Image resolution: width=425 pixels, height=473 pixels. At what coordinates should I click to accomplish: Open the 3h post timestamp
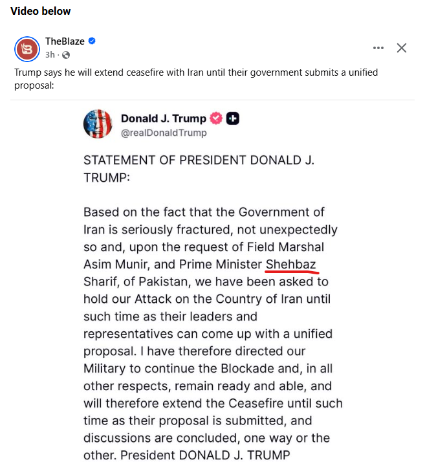pyautogui.click(x=50, y=55)
